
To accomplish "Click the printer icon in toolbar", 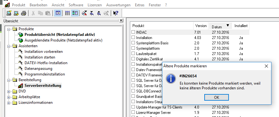I will (24, 13).
